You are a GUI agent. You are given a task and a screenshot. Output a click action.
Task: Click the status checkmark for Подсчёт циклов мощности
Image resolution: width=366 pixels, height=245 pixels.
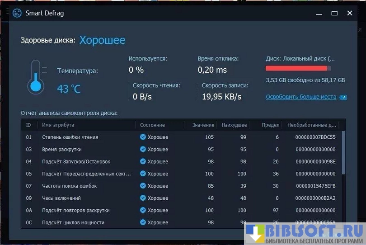[143, 222]
